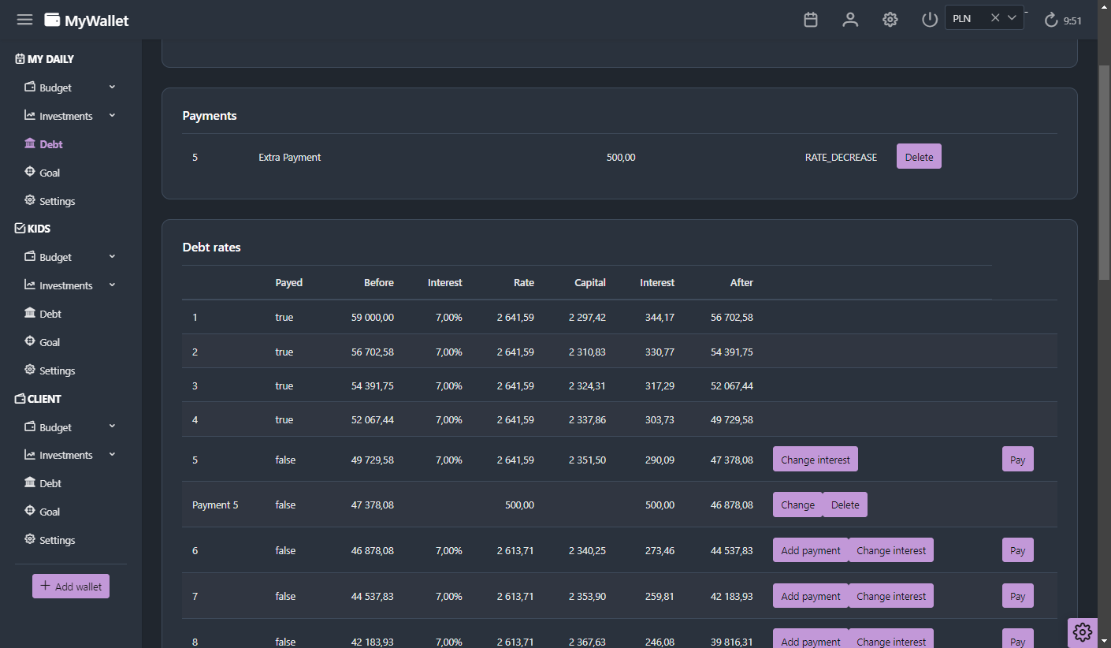Click the MyWallet wallet logo icon
Viewport: 1111px width, 648px height.
coord(52,20)
